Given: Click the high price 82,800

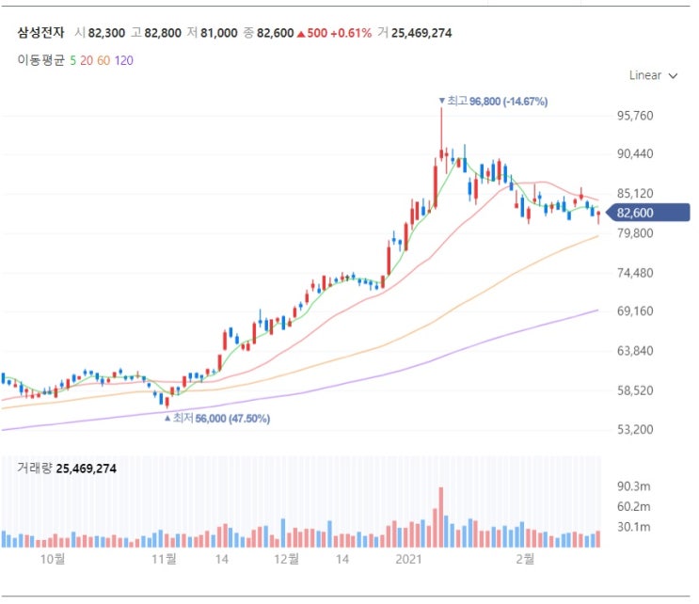Looking at the screenshot, I should pos(163,33).
